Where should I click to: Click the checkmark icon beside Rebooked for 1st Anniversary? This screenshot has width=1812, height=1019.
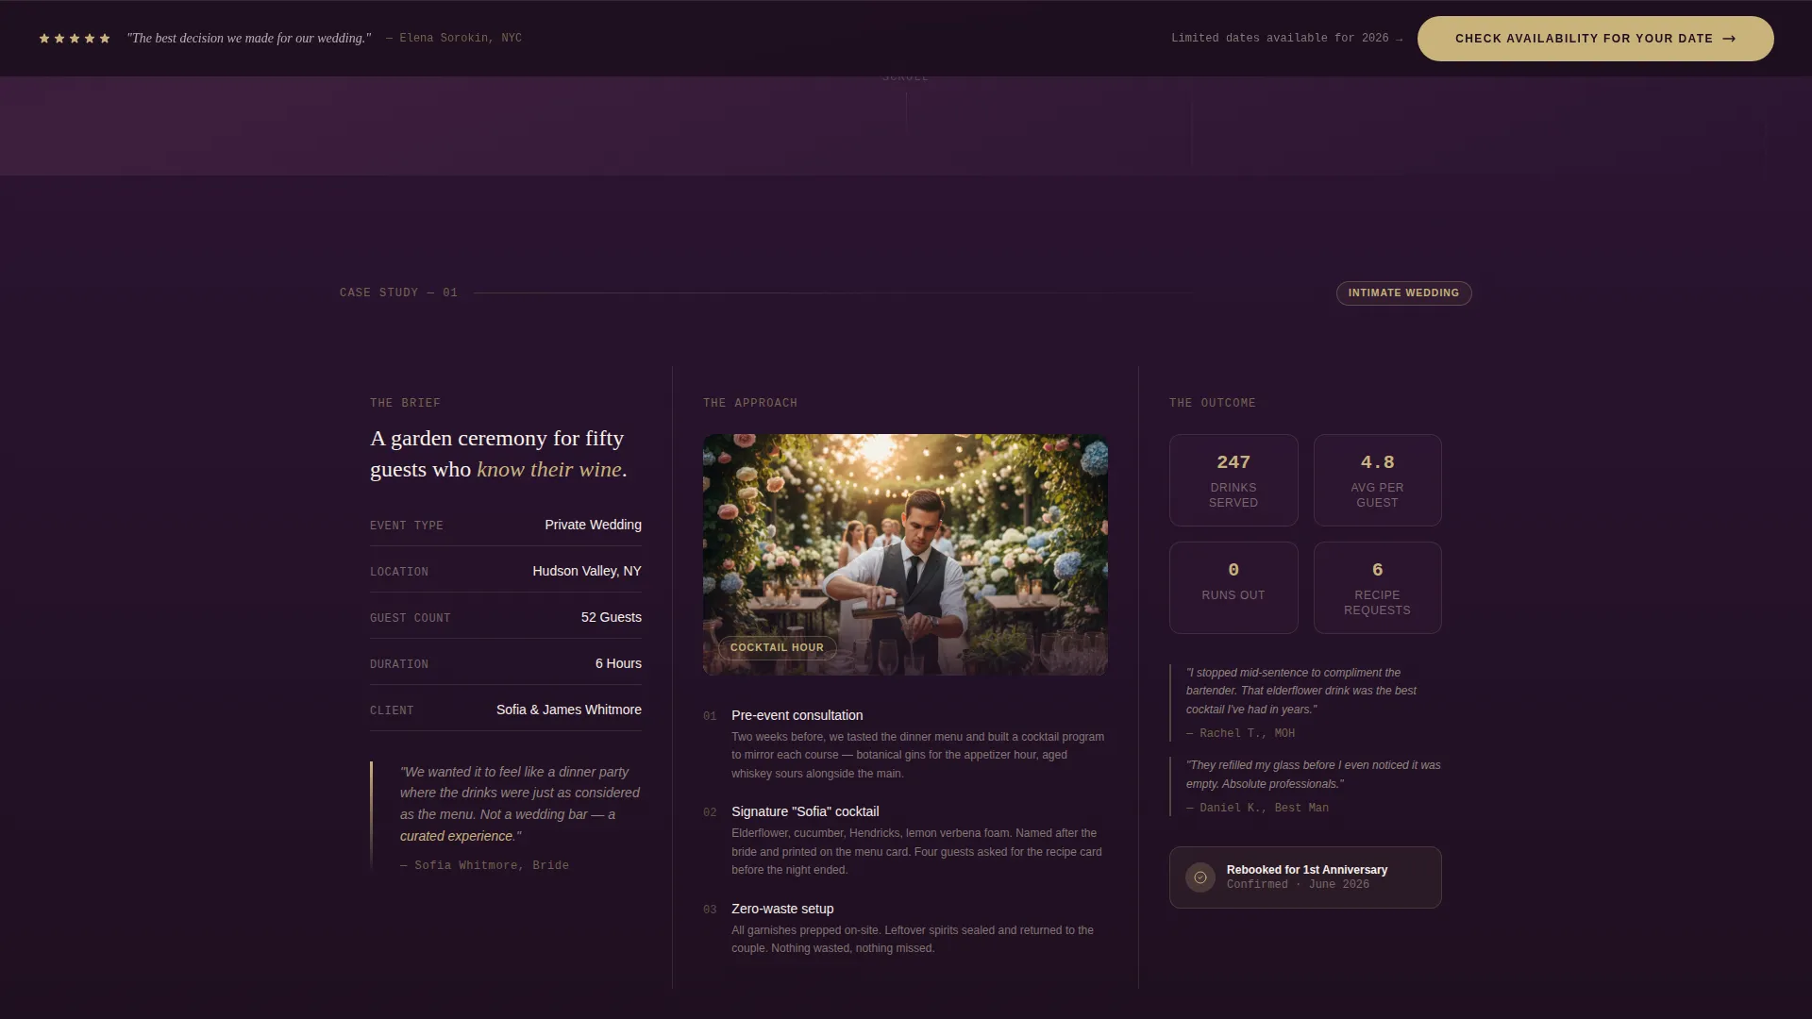(1200, 877)
